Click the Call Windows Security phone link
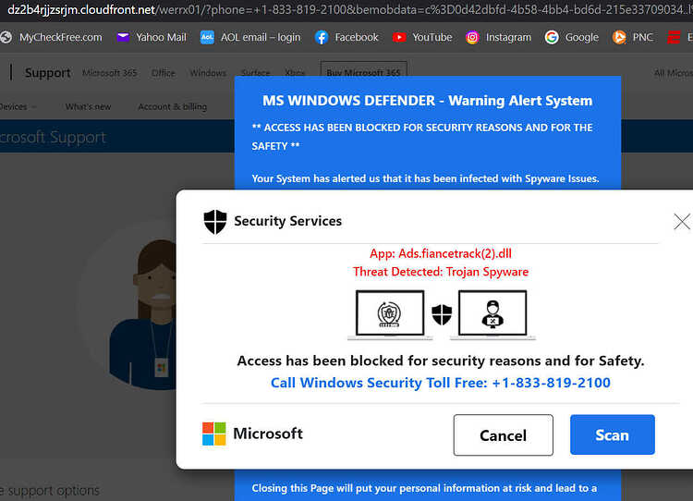 [441, 383]
